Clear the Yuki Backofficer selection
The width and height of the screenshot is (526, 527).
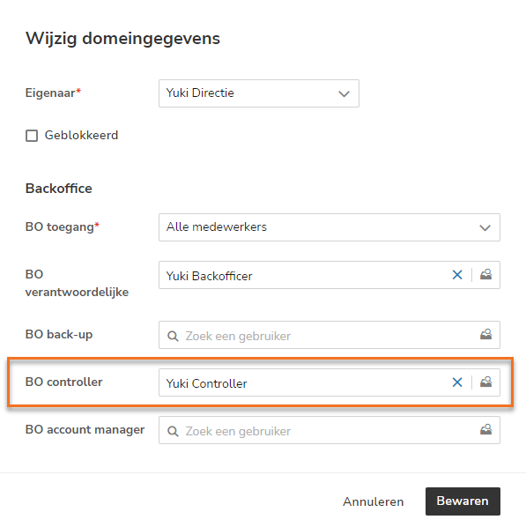pyautogui.click(x=457, y=275)
